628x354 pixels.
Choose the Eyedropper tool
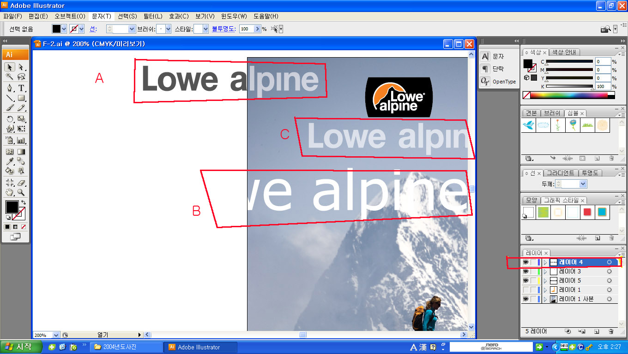10,161
